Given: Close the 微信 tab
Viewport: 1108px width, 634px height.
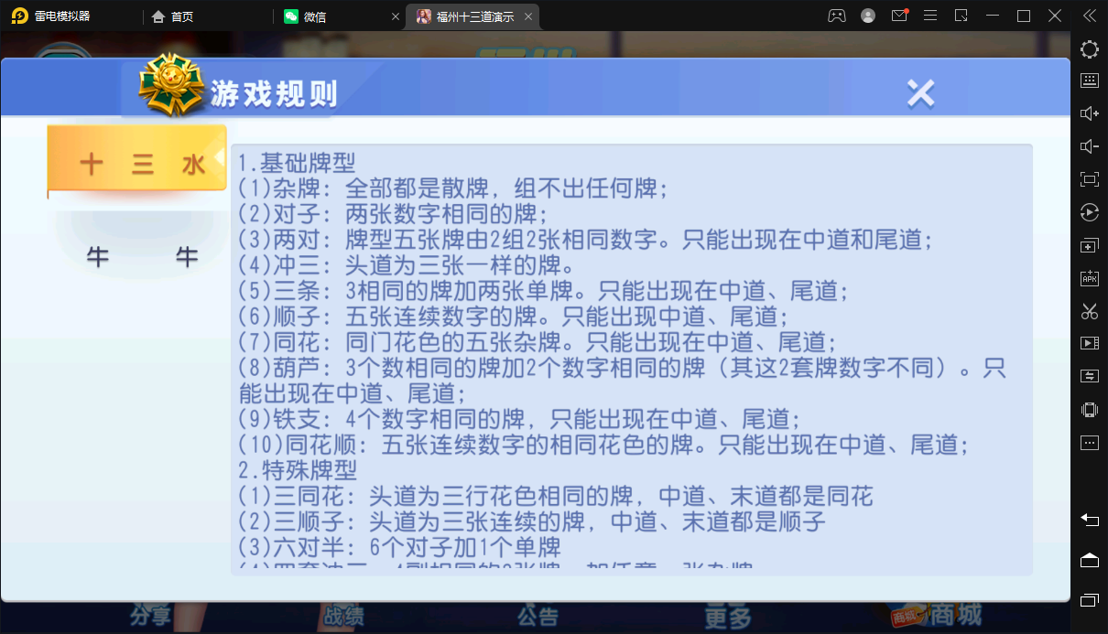Looking at the screenshot, I should click(396, 16).
